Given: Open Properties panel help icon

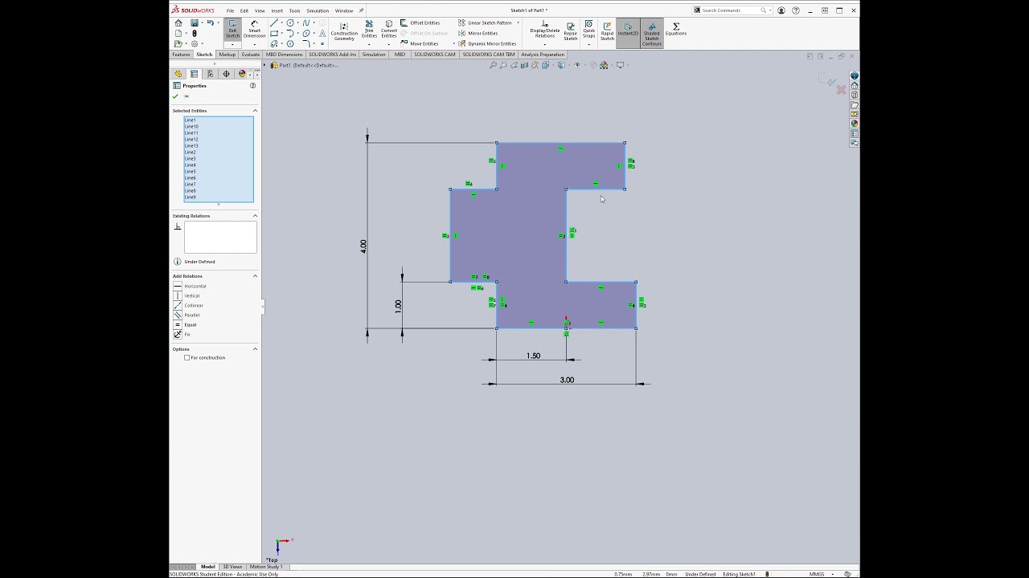Looking at the screenshot, I should (252, 86).
